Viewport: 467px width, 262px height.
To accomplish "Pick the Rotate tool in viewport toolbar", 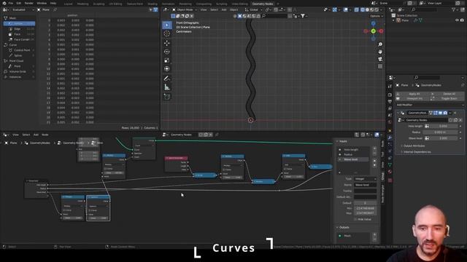I will tap(167, 52).
